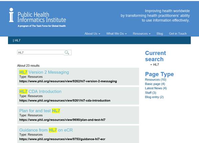Viewport: 199px width, 143px height.
Task: Open the HL7 CDA Introduction result
Action: coord(40,91)
